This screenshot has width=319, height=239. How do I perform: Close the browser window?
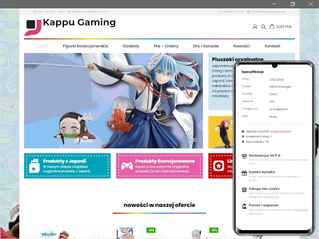[311, 4]
